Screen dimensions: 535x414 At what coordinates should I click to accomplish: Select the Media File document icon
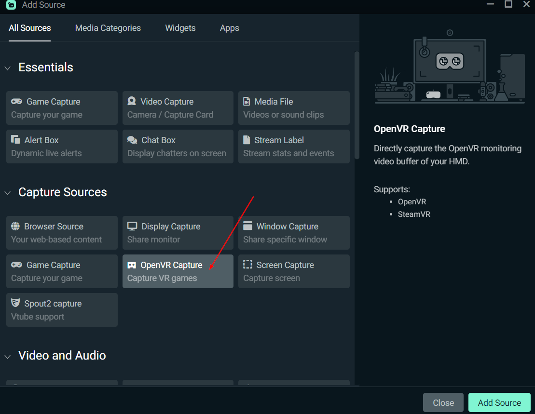pyautogui.click(x=247, y=102)
